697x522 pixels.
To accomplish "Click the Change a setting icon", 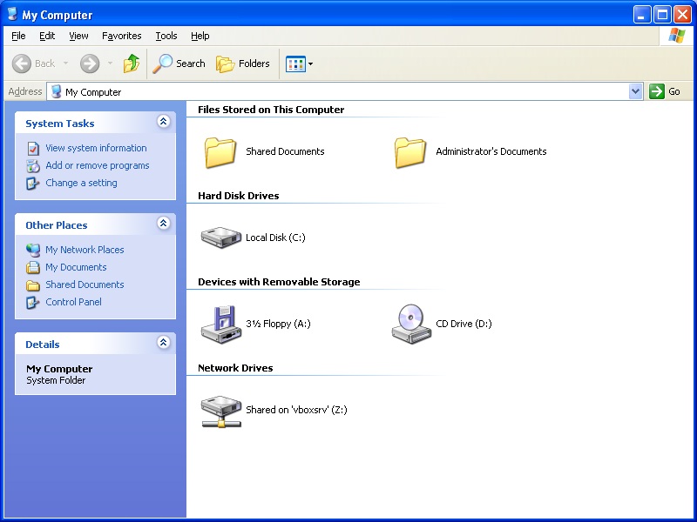I will coord(33,183).
